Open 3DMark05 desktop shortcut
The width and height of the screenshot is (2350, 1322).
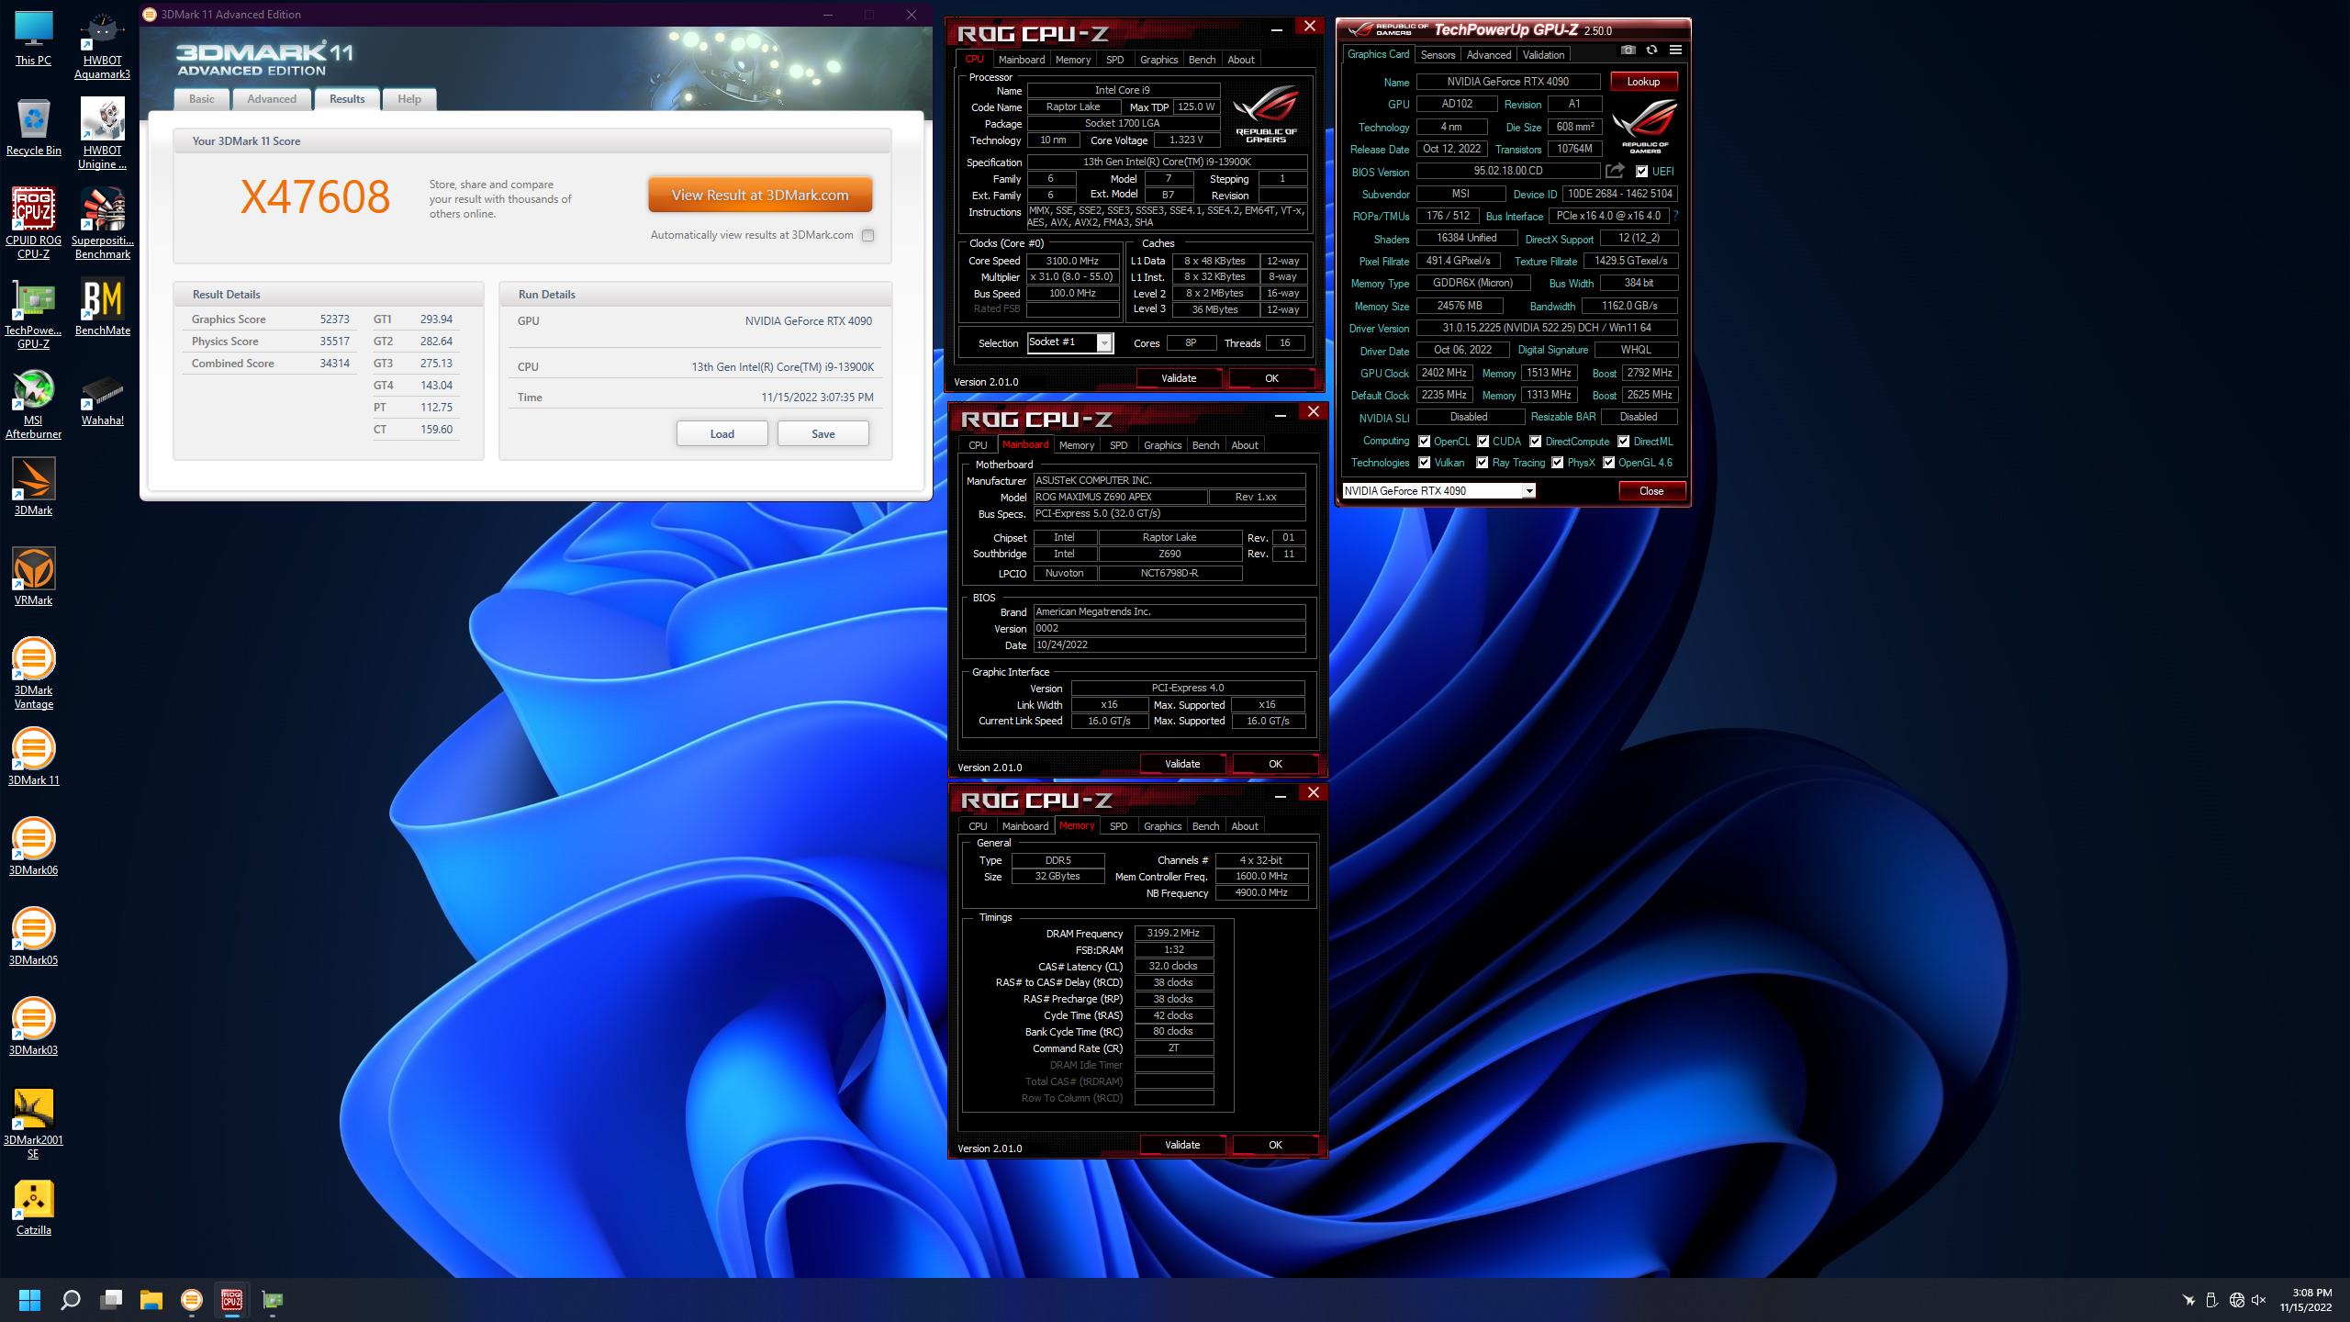pyautogui.click(x=34, y=936)
